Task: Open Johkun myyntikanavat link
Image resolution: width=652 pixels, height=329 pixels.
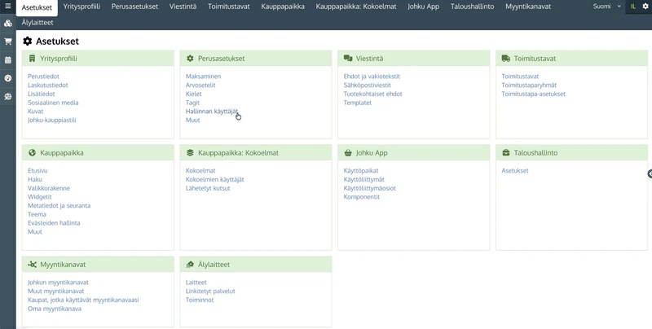Action: 58,283
